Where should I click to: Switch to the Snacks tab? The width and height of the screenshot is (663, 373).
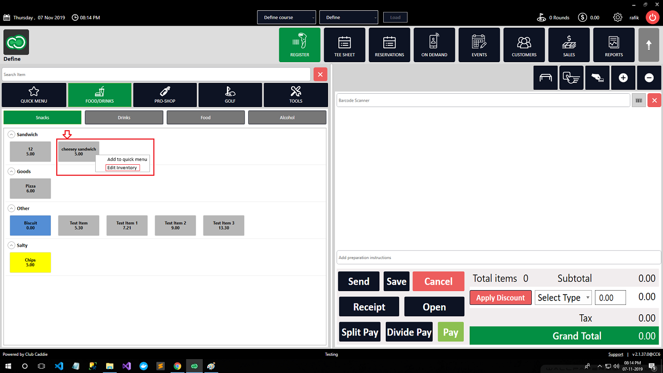click(42, 117)
